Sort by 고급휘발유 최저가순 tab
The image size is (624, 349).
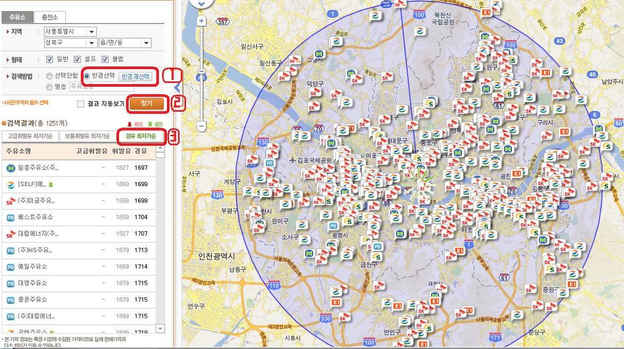pyautogui.click(x=30, y=136)
